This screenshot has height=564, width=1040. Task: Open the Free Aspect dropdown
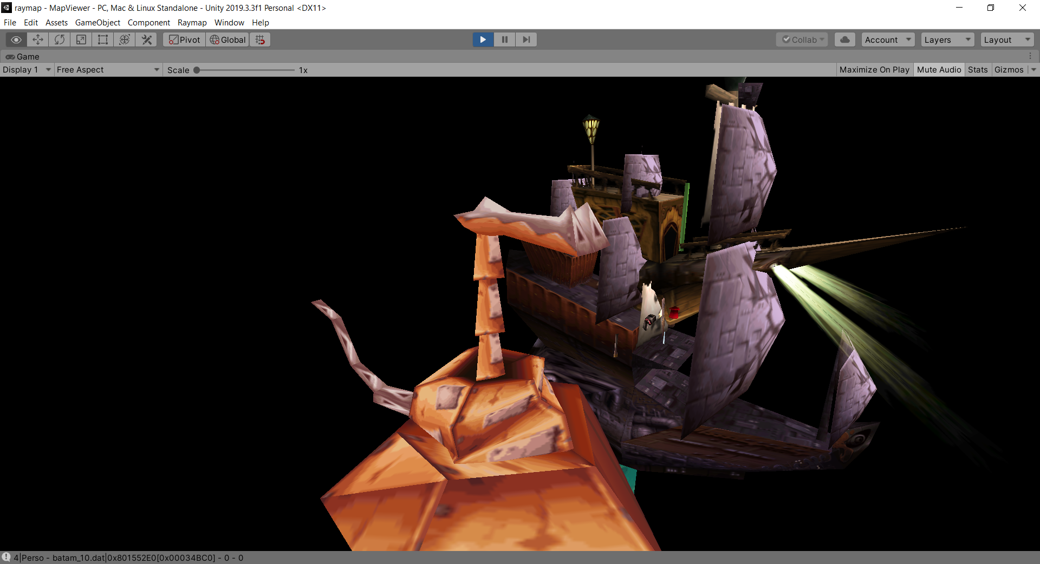108,70
